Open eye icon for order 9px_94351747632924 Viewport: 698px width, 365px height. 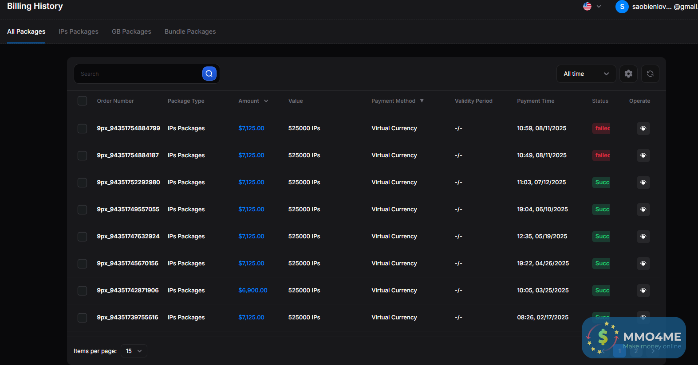(643, 237)
